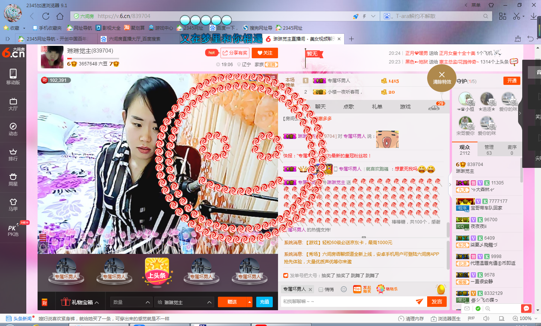Switch to the 点歌 song request tab

click(349, 107)
